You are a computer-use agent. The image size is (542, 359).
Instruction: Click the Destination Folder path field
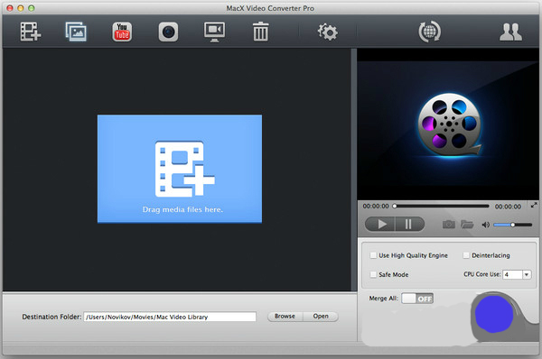click(170, 317)
